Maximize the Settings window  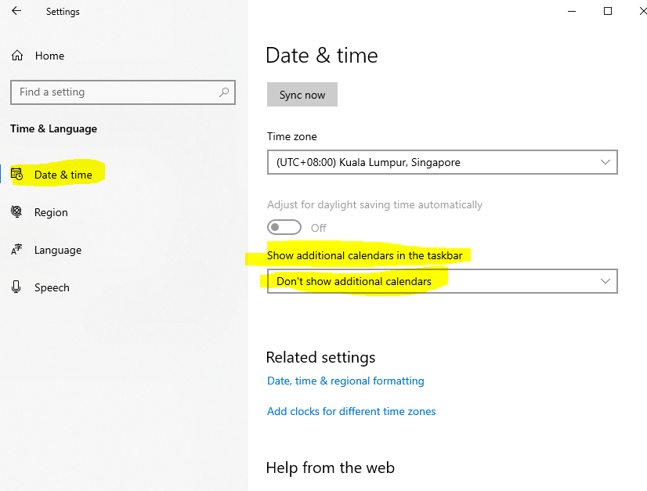coord(608,11)
